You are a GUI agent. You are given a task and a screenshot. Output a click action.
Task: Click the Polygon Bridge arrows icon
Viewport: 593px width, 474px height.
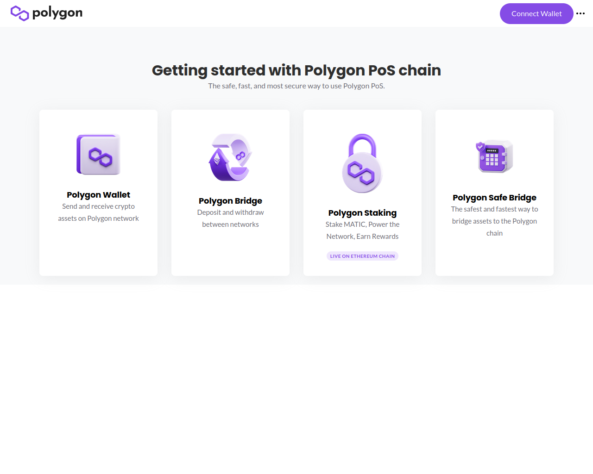230,157
